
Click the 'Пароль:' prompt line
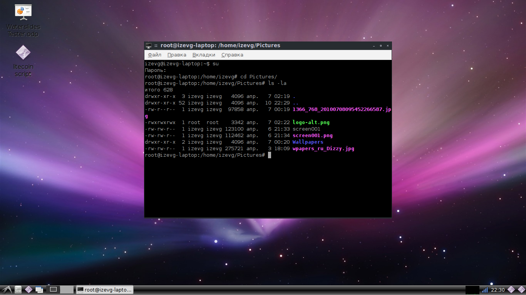(x=156, y=70)
